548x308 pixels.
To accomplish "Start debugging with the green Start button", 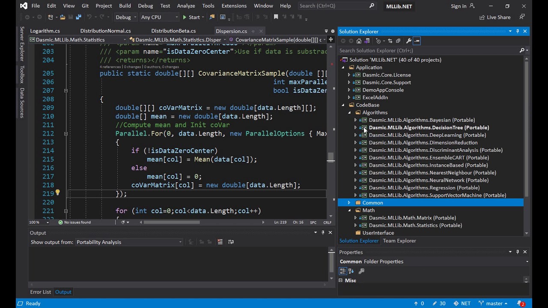I will pyautogui.click(x=191, y=17).
